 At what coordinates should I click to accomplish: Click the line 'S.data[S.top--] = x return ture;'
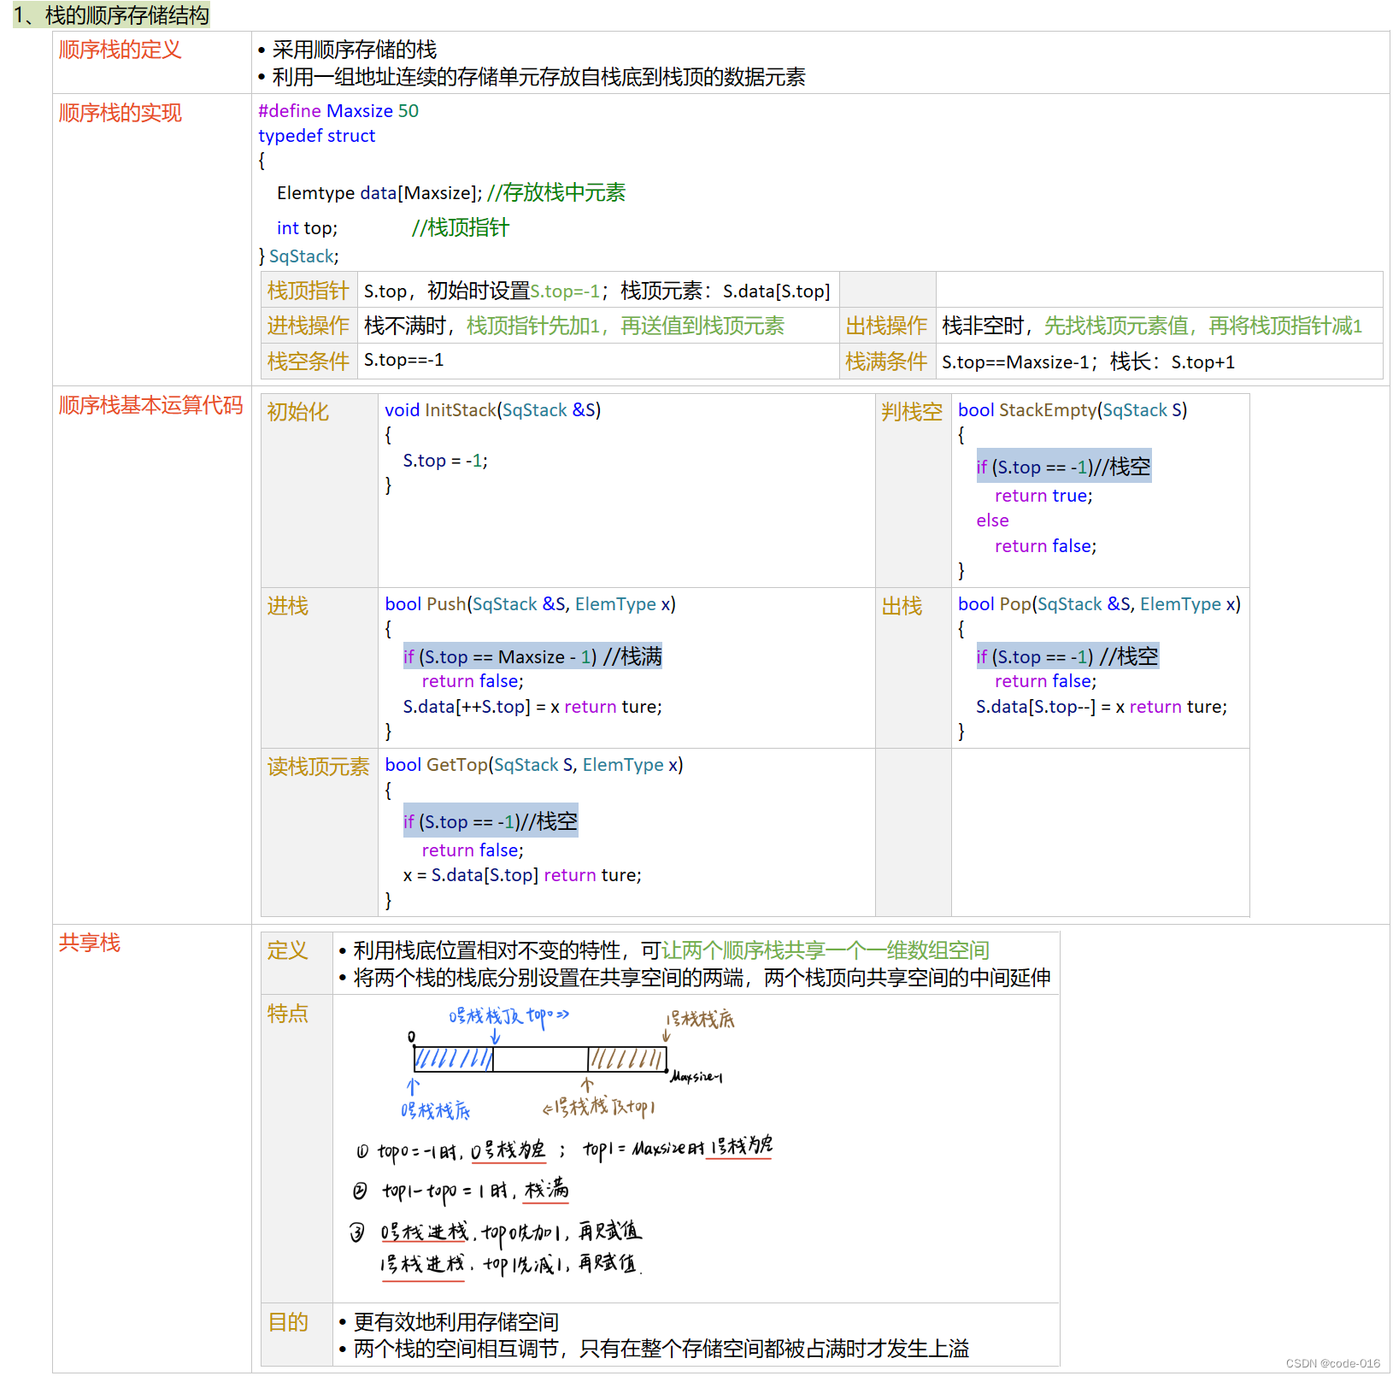(x=1102, y=707)
